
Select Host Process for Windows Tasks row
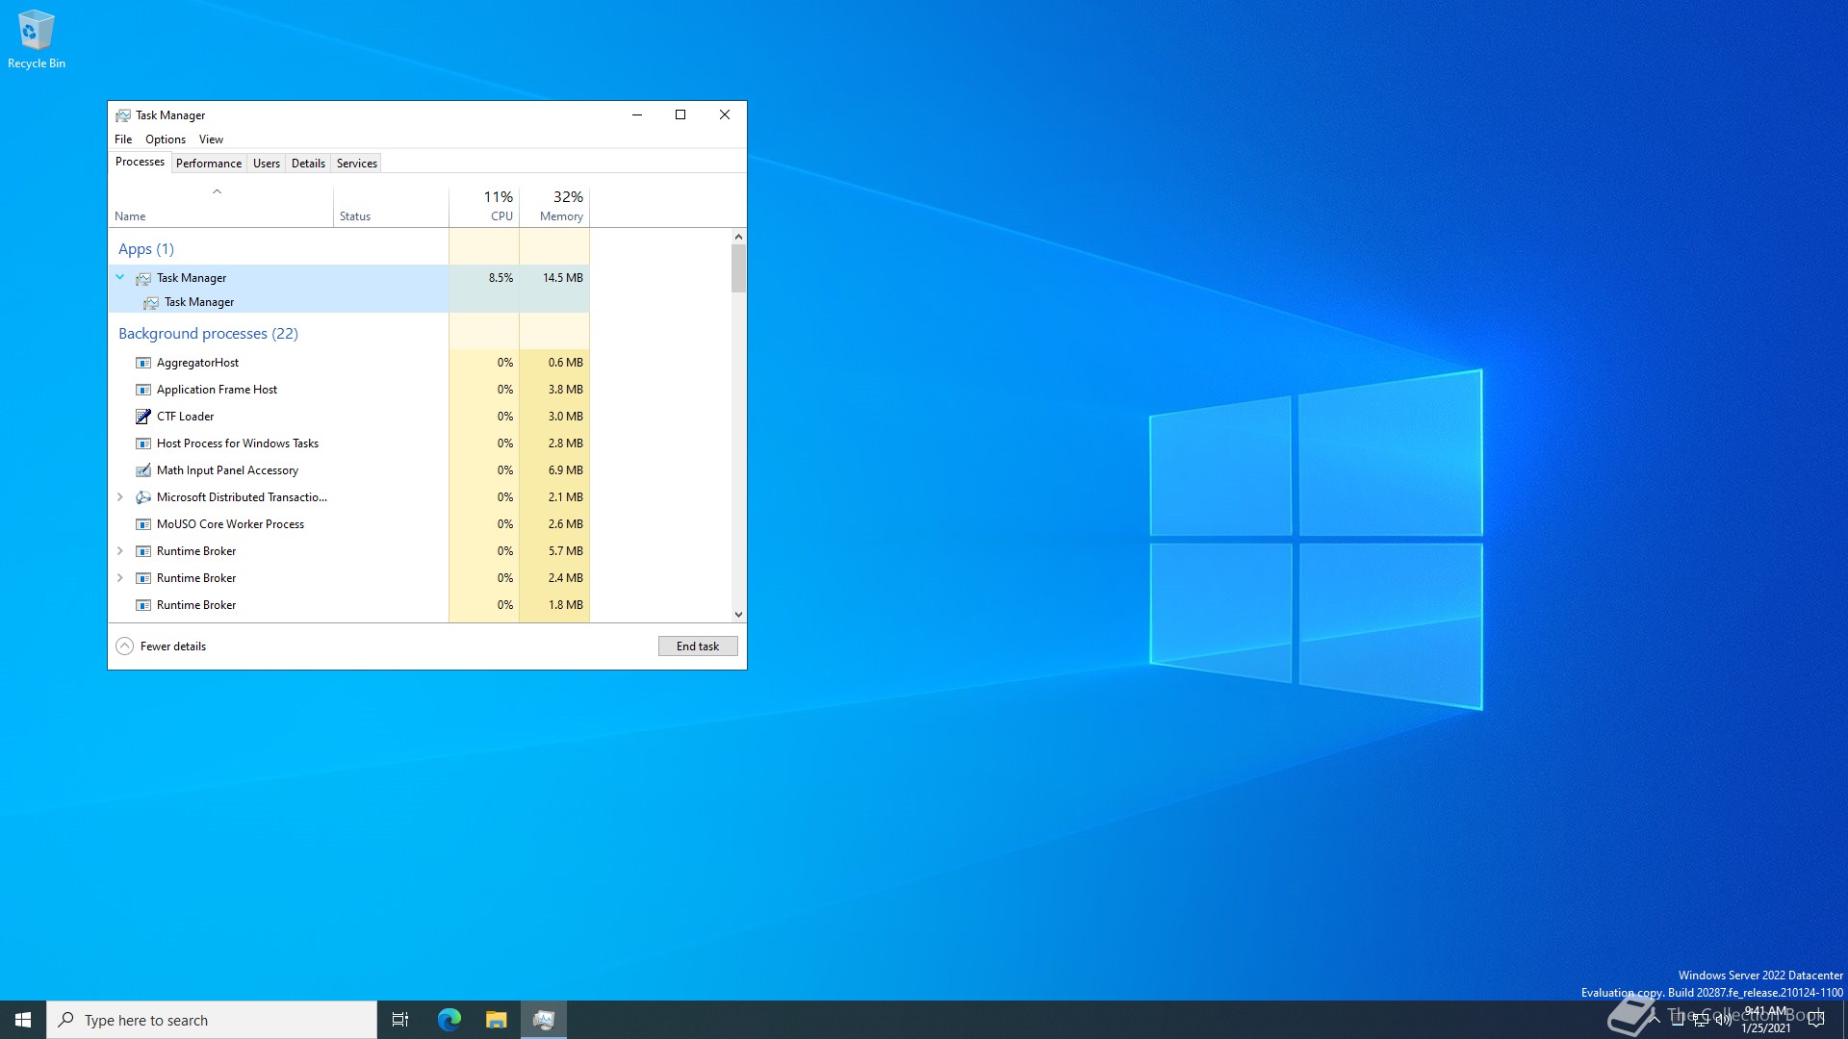pyautogui.click(x=349, y=443)
